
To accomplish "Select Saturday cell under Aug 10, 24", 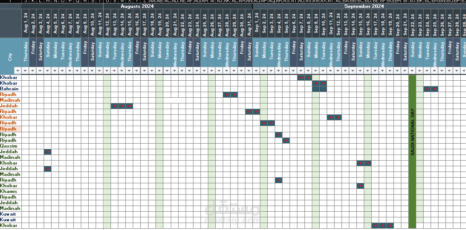I will (x=93, y=53).
